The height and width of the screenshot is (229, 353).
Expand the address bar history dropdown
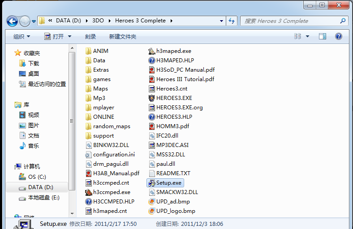coord(221,21)
